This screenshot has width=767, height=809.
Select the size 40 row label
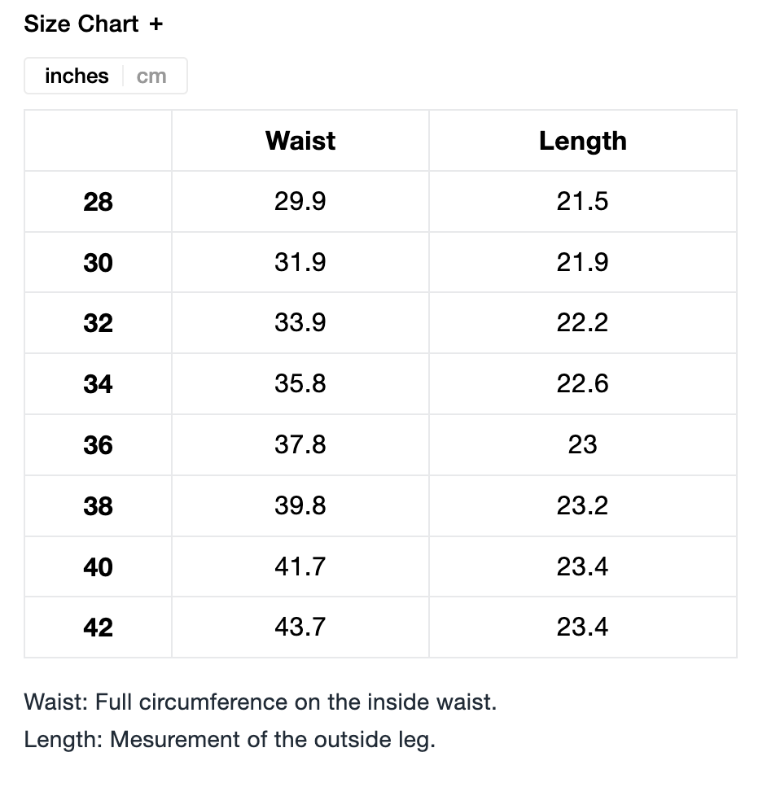pyautogui.click(x=98, y=566)
